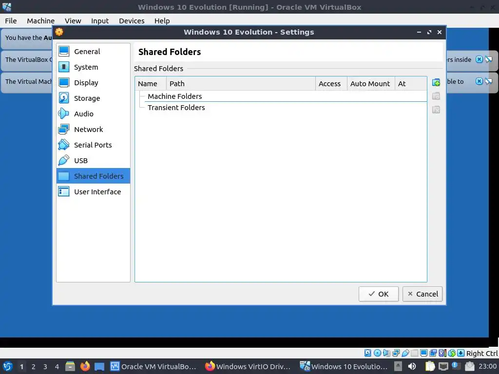This screenshot has width=499, height=374.
Task: Open the Machine menu
Action: tap(41, 20)
